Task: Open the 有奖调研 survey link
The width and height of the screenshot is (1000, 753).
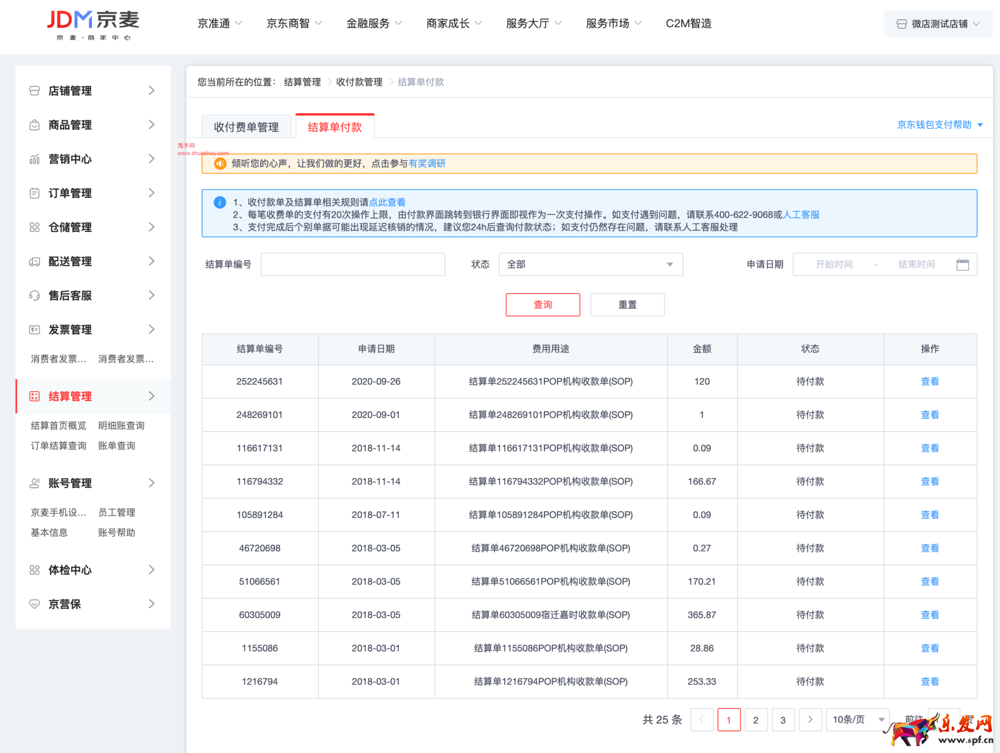Action: pos(427,163)
